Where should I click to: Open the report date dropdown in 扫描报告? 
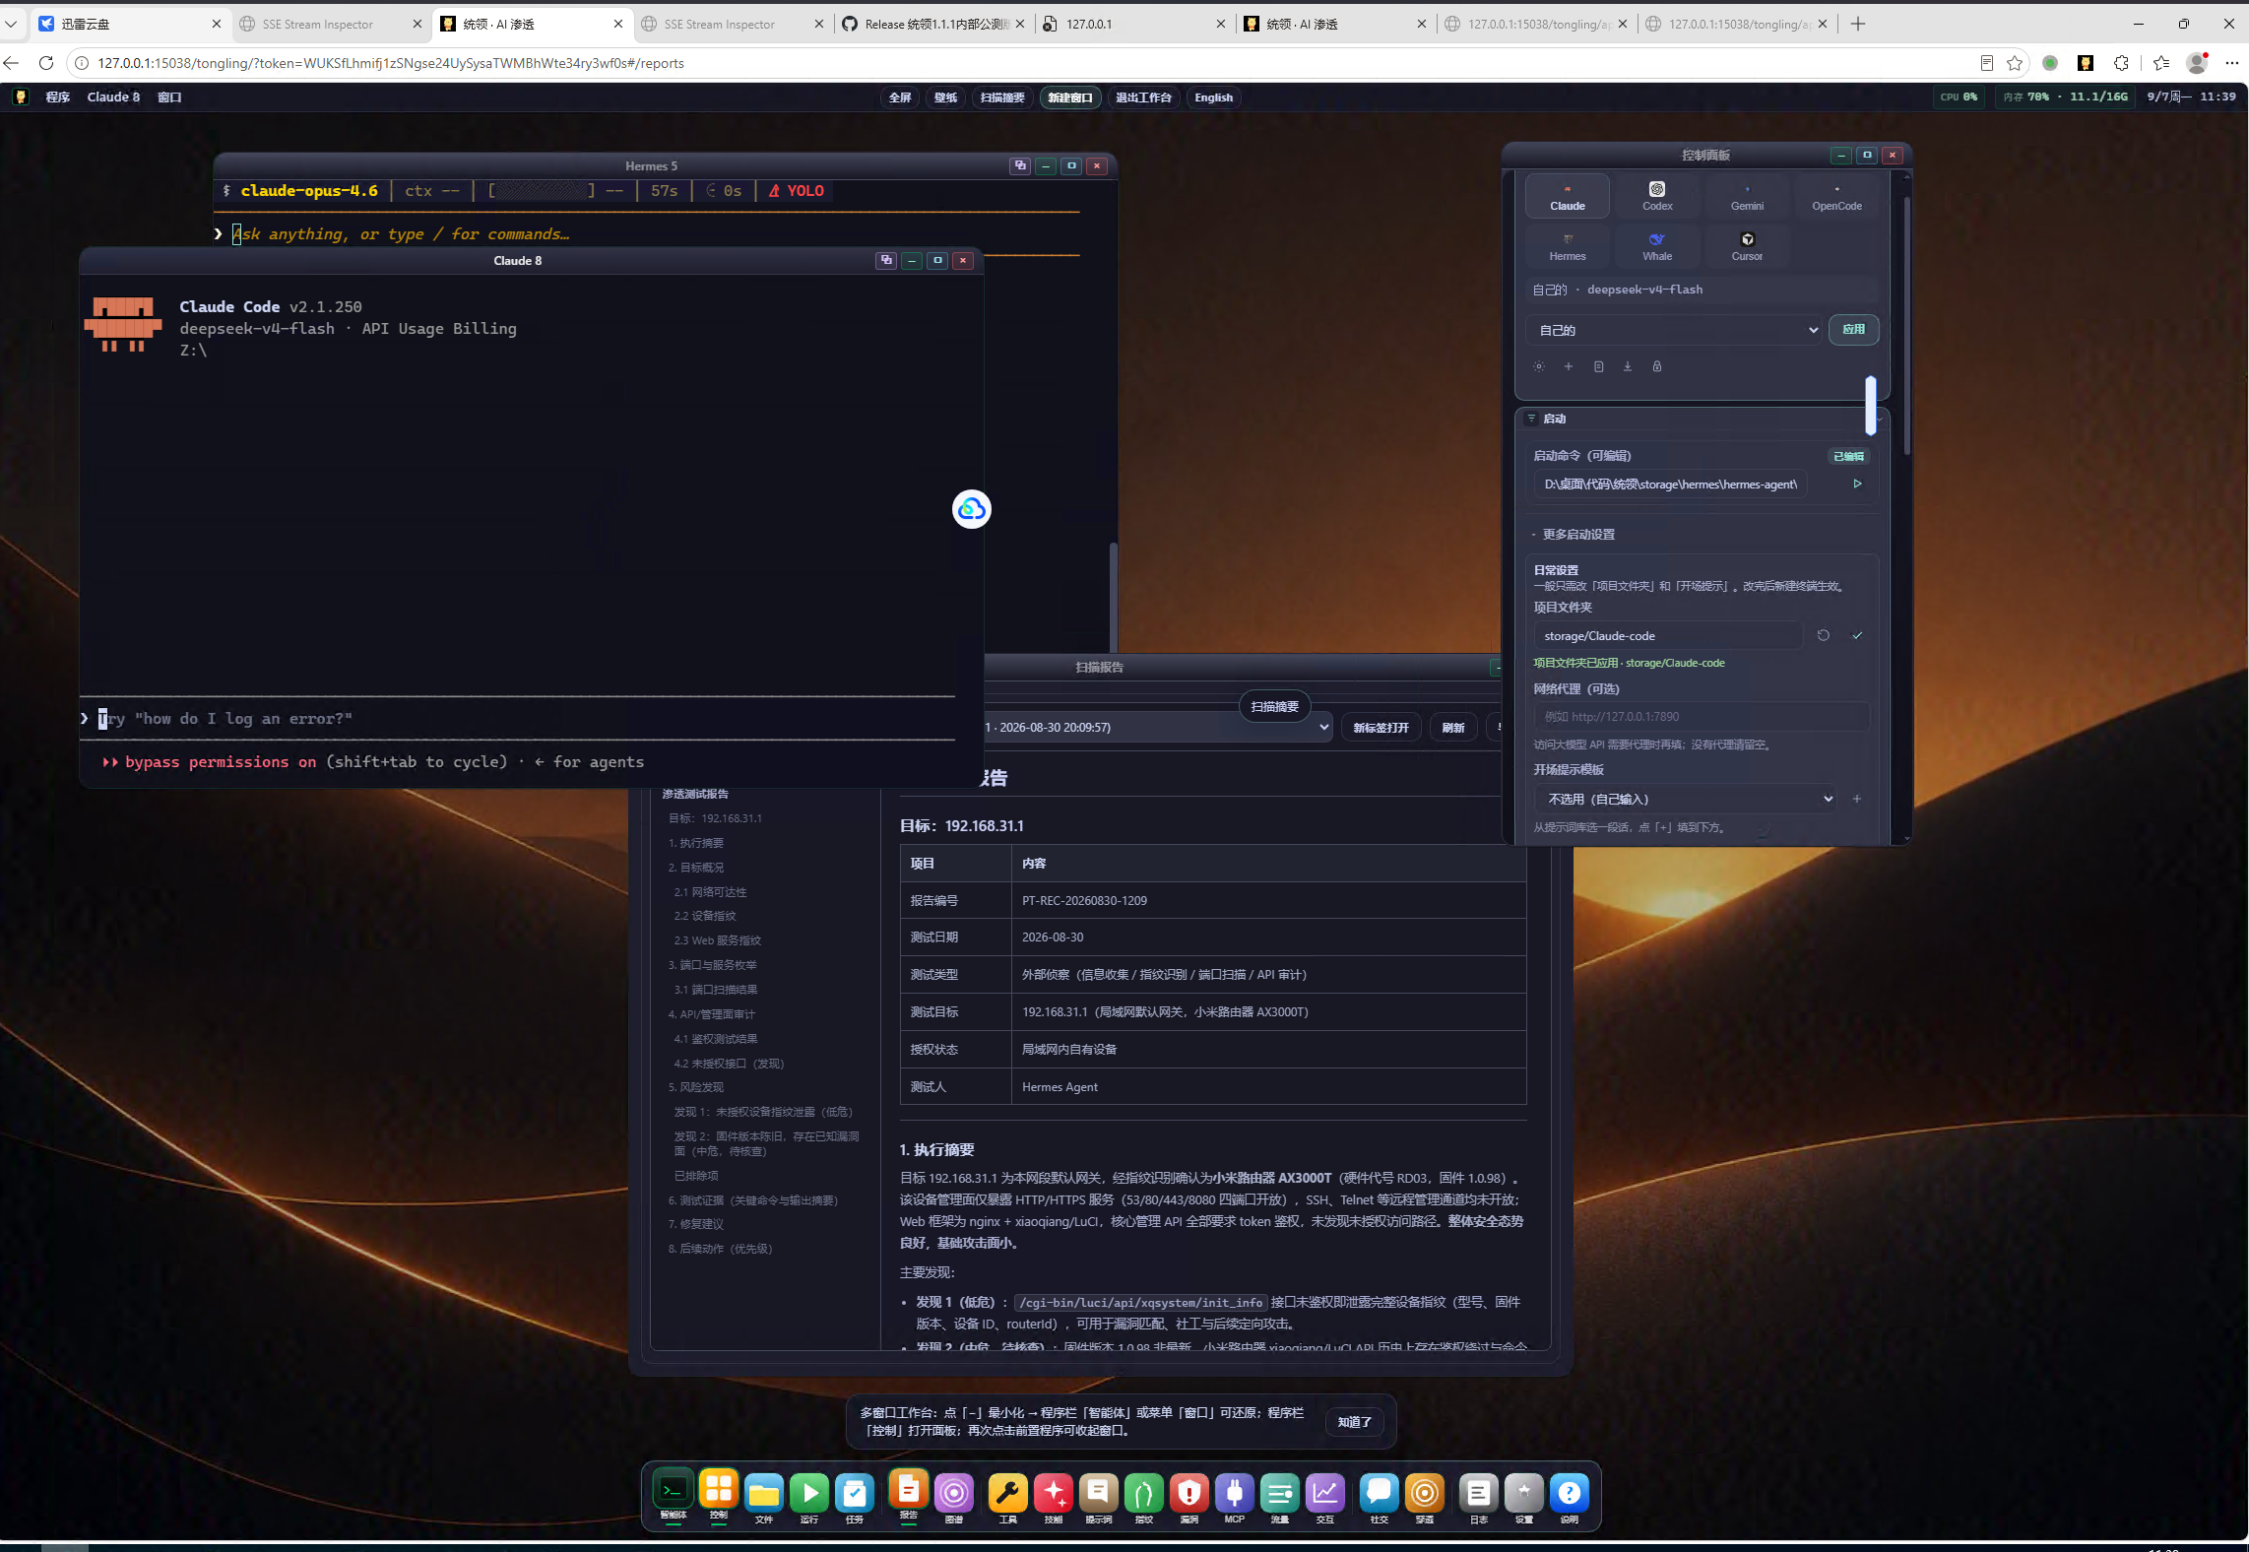point(1157,727)
